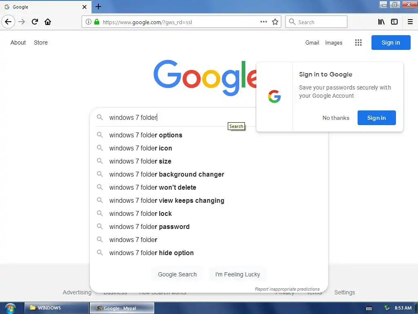Click Google - Mypal taskbar button
This screenshot has width=418, height=314.
122,308
